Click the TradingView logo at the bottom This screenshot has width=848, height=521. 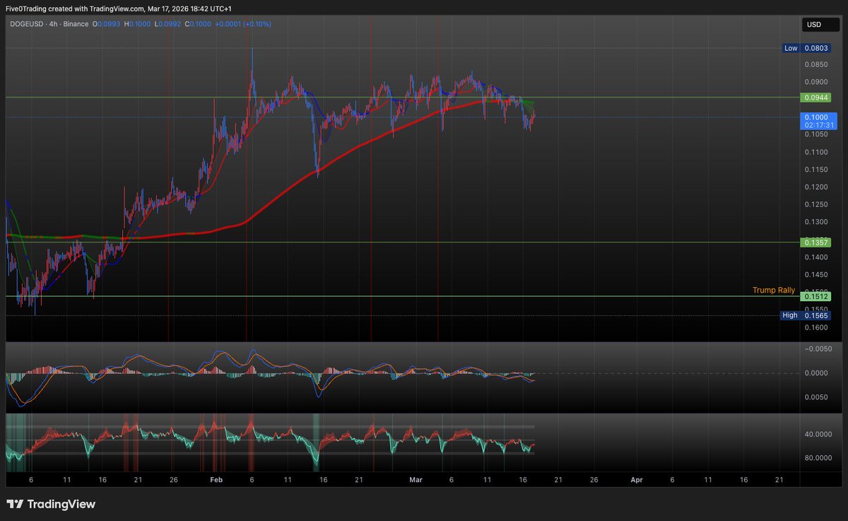click(x=51, y=505)
